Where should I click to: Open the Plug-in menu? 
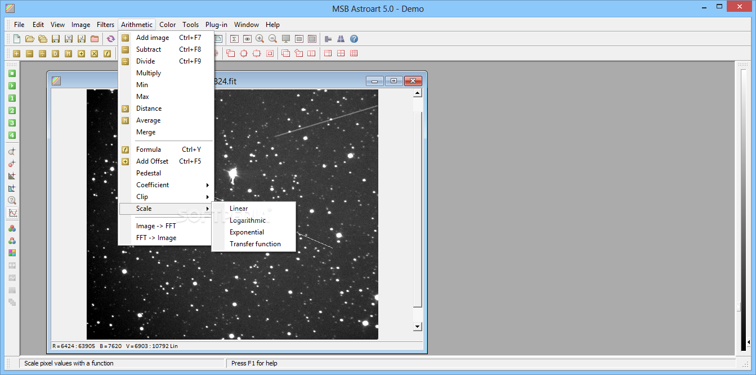(x=216, y=25)
